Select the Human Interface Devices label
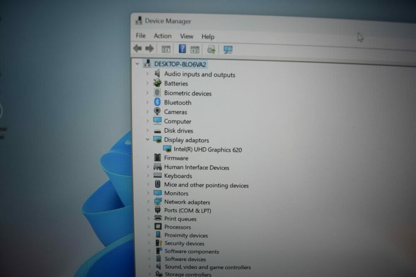This screenshot has width=416, height=277. pos(197,167)
